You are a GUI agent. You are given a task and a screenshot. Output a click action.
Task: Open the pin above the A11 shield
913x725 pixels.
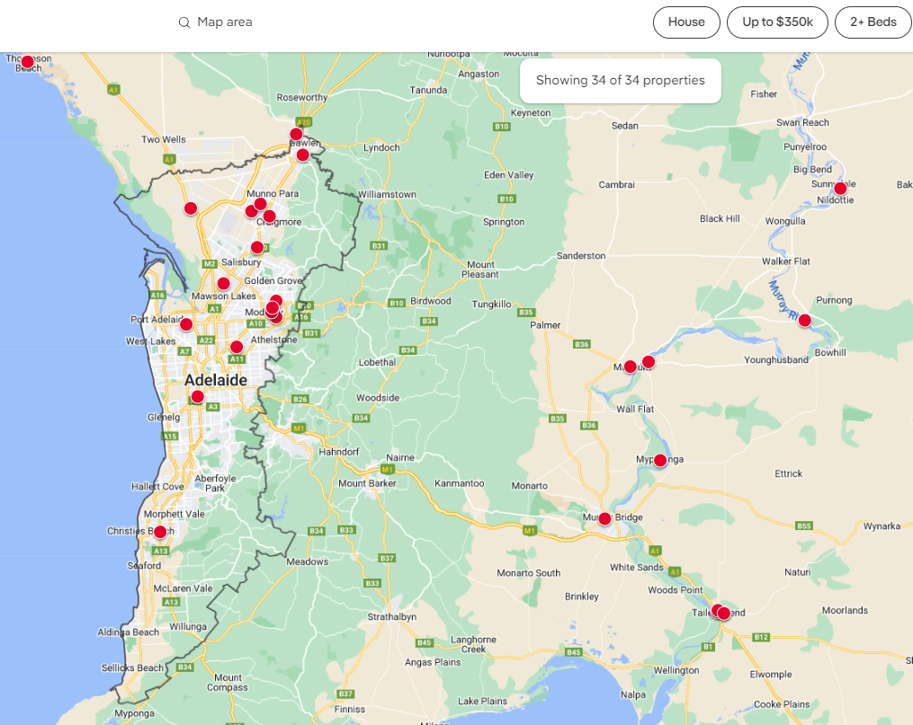point(237,347)
